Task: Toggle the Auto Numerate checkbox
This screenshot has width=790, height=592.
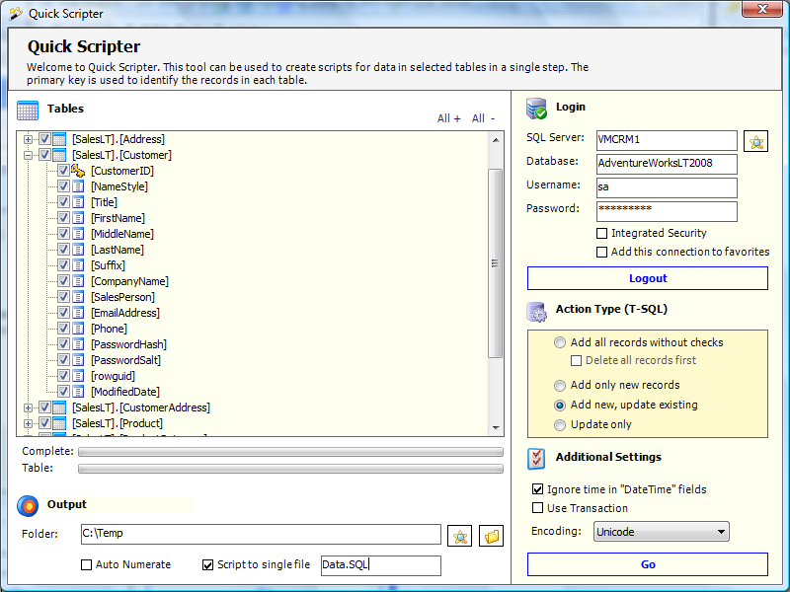Action: [x=86, y=564]
